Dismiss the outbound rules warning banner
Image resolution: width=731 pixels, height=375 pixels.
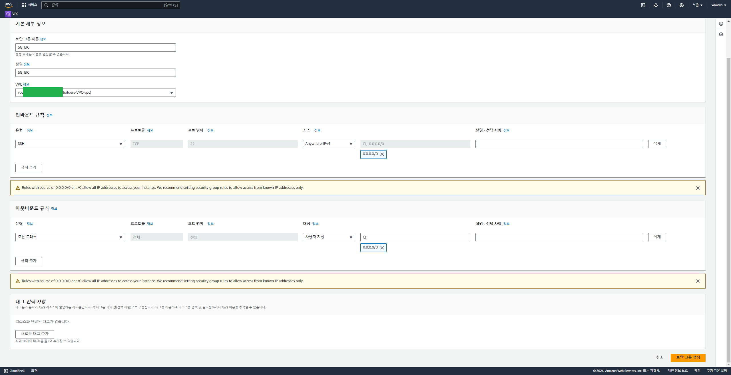tap(698, 281)
